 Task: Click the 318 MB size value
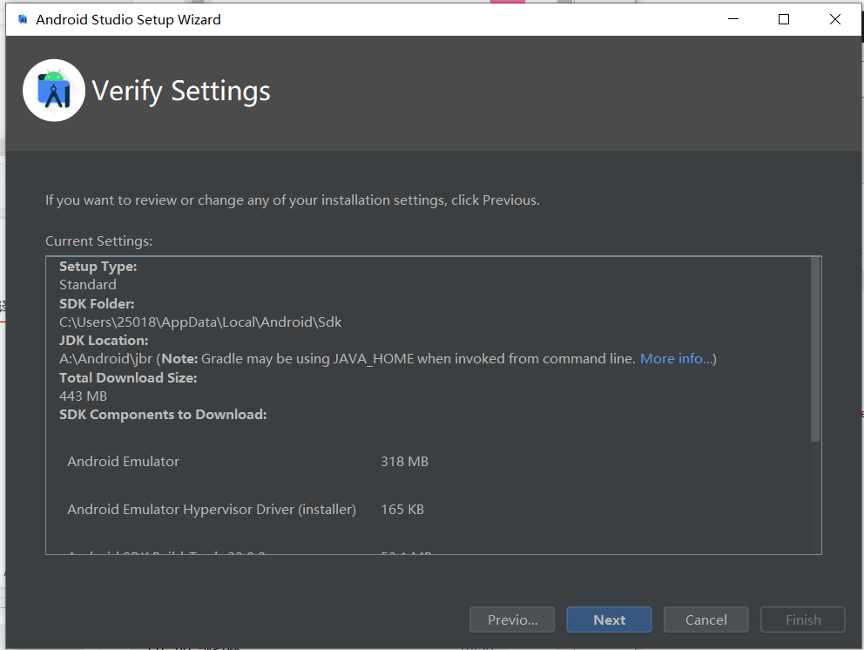[404, 462]
